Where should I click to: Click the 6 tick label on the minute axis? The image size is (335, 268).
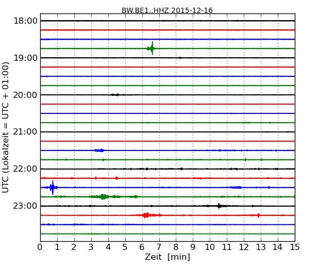(142, 247)
